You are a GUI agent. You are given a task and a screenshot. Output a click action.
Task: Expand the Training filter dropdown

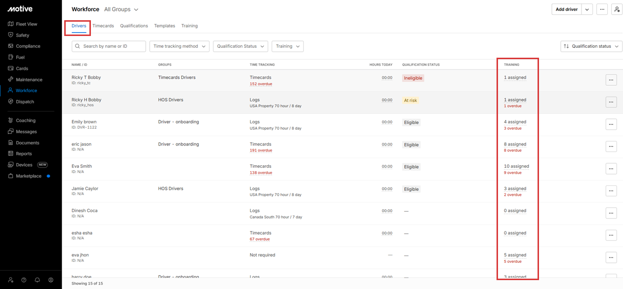[x=288, y=46]
